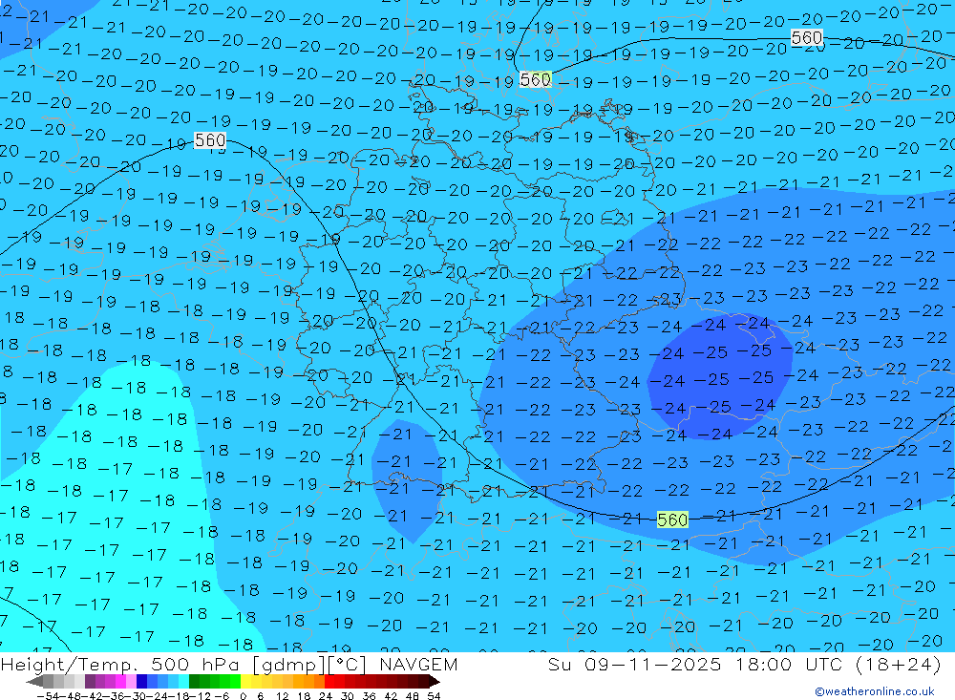This screenshot has width=955, height=700.
Task: Click the green-highlighted 560 contour label
Action: tap(672, 520)
